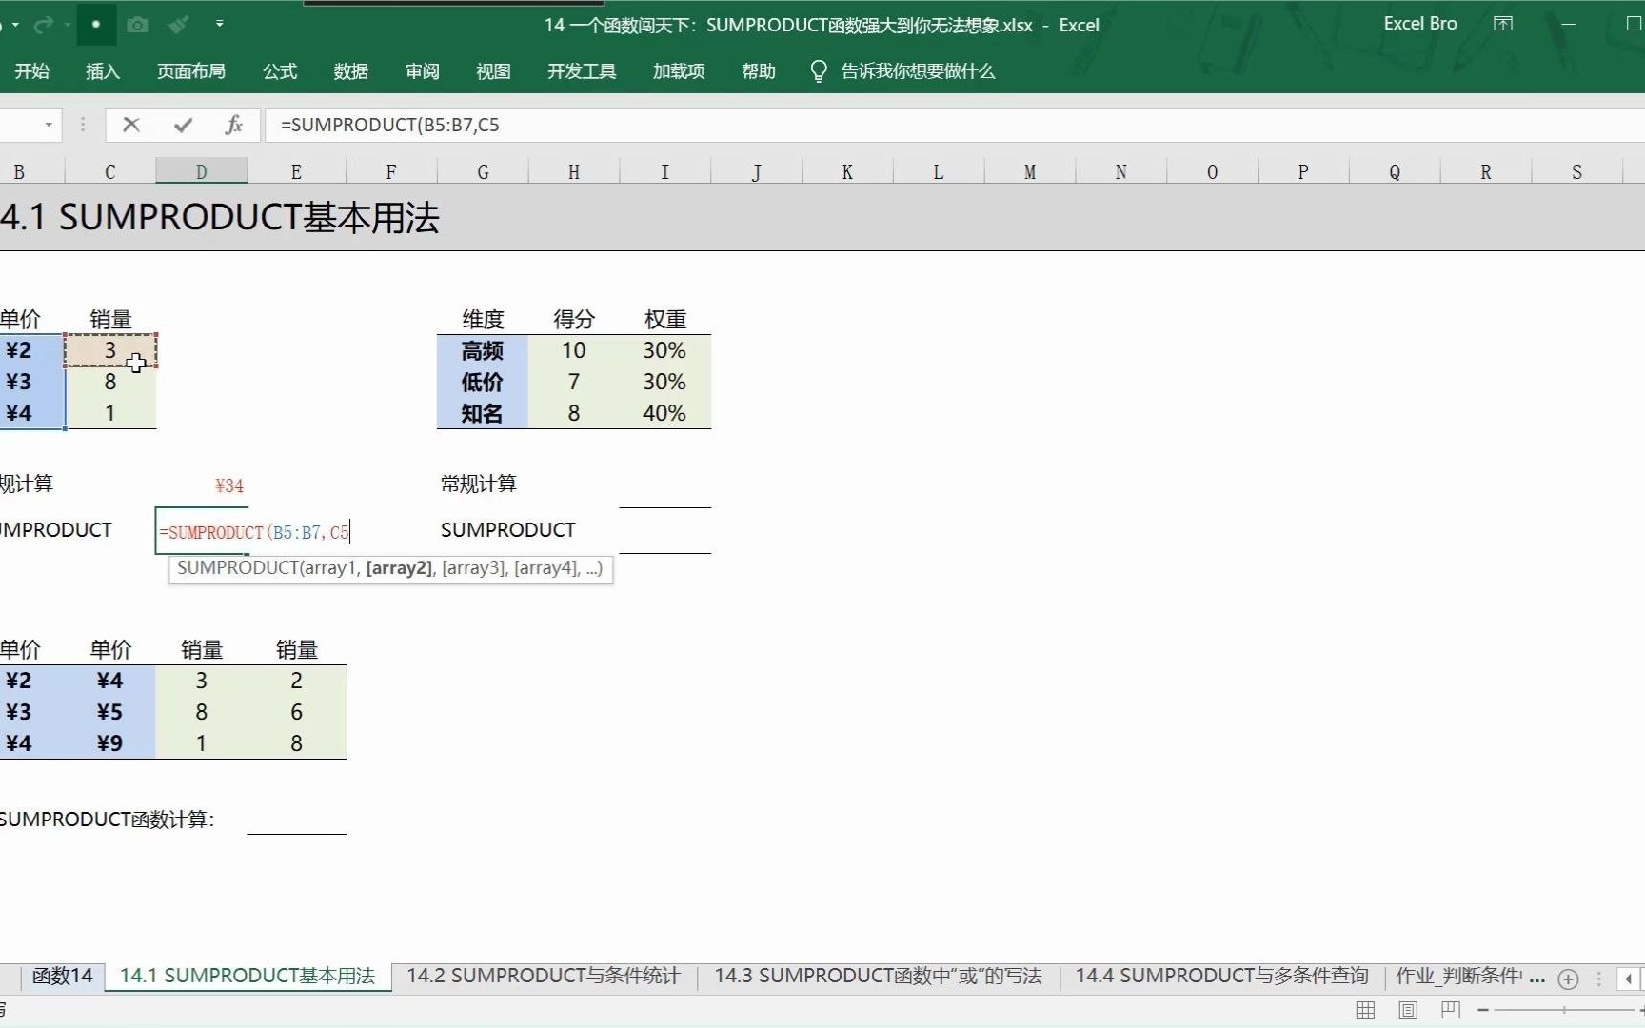This screenshot has height=1028, width=1645.
Task: Select column M header
Action: (x=1030, y=171)
